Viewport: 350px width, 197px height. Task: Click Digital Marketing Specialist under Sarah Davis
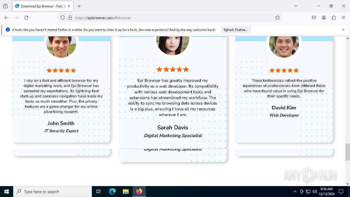pyautogui.click(x=173, y=135)
